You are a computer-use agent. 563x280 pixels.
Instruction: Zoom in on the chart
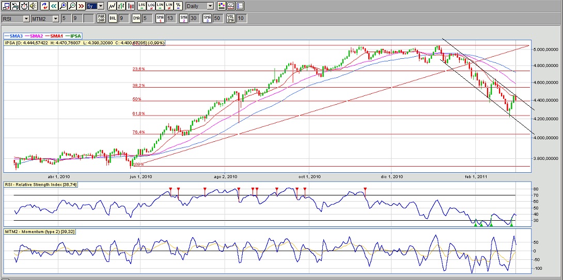pyautogui.click(x=63, y=6)
